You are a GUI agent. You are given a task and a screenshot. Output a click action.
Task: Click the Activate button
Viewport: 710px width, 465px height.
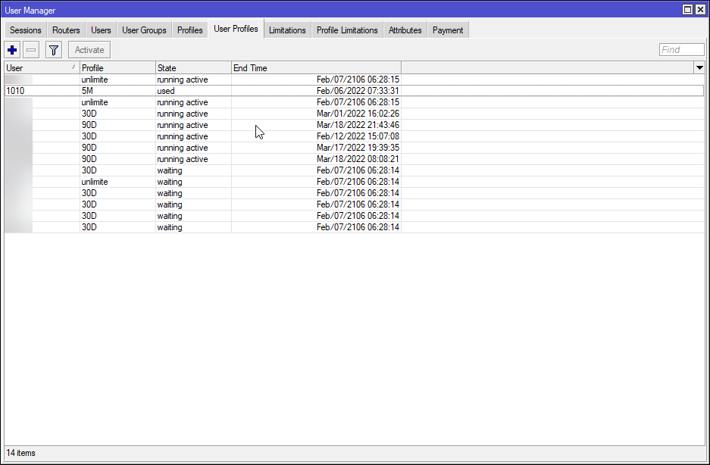click(89, 50)
